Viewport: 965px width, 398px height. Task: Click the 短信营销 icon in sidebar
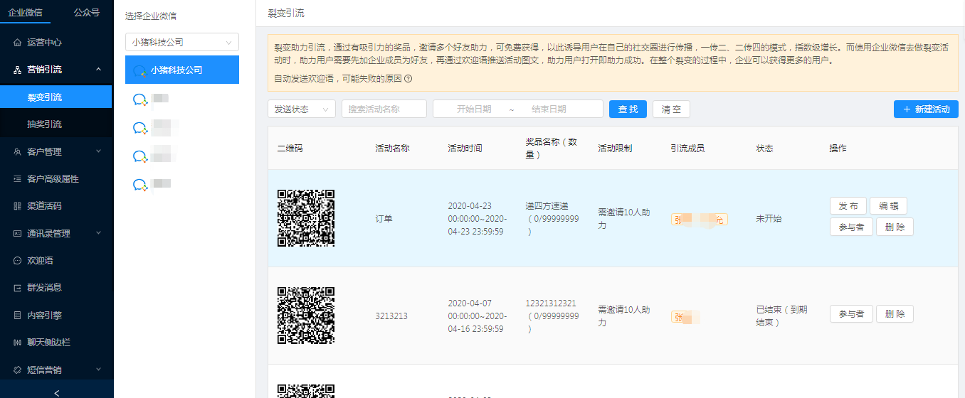(x=17, y=370)
